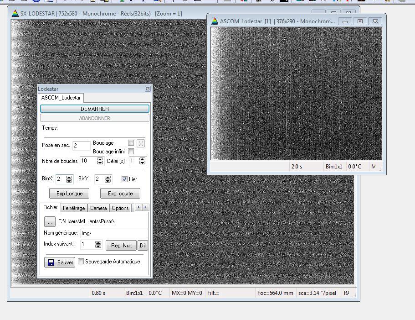Switch to the Fenêtrage tab
Viewport: 415px width, 320px height.
74,208
